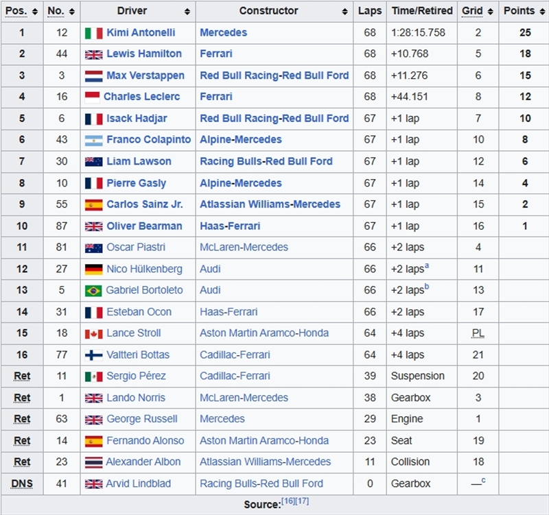Screen dimensions: 549x515
Task: Click the French flag beside Isack Hadjar
Action: click(x=94, y=119)
